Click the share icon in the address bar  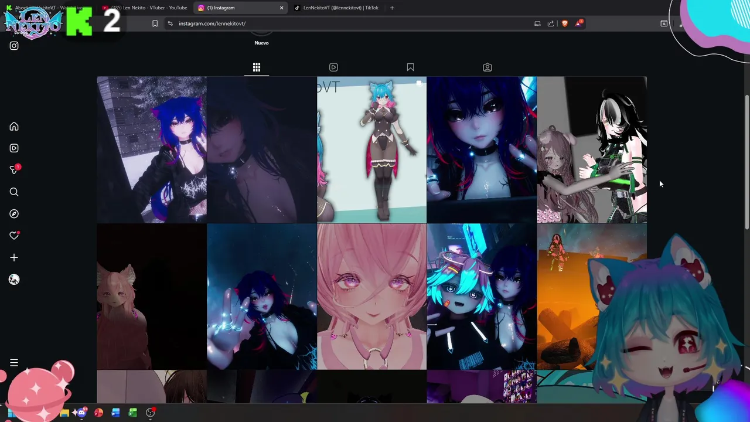tap(551, 23)
